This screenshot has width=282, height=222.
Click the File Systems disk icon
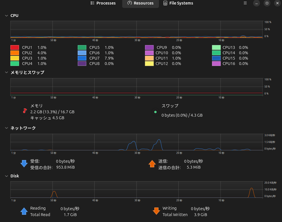165,3
